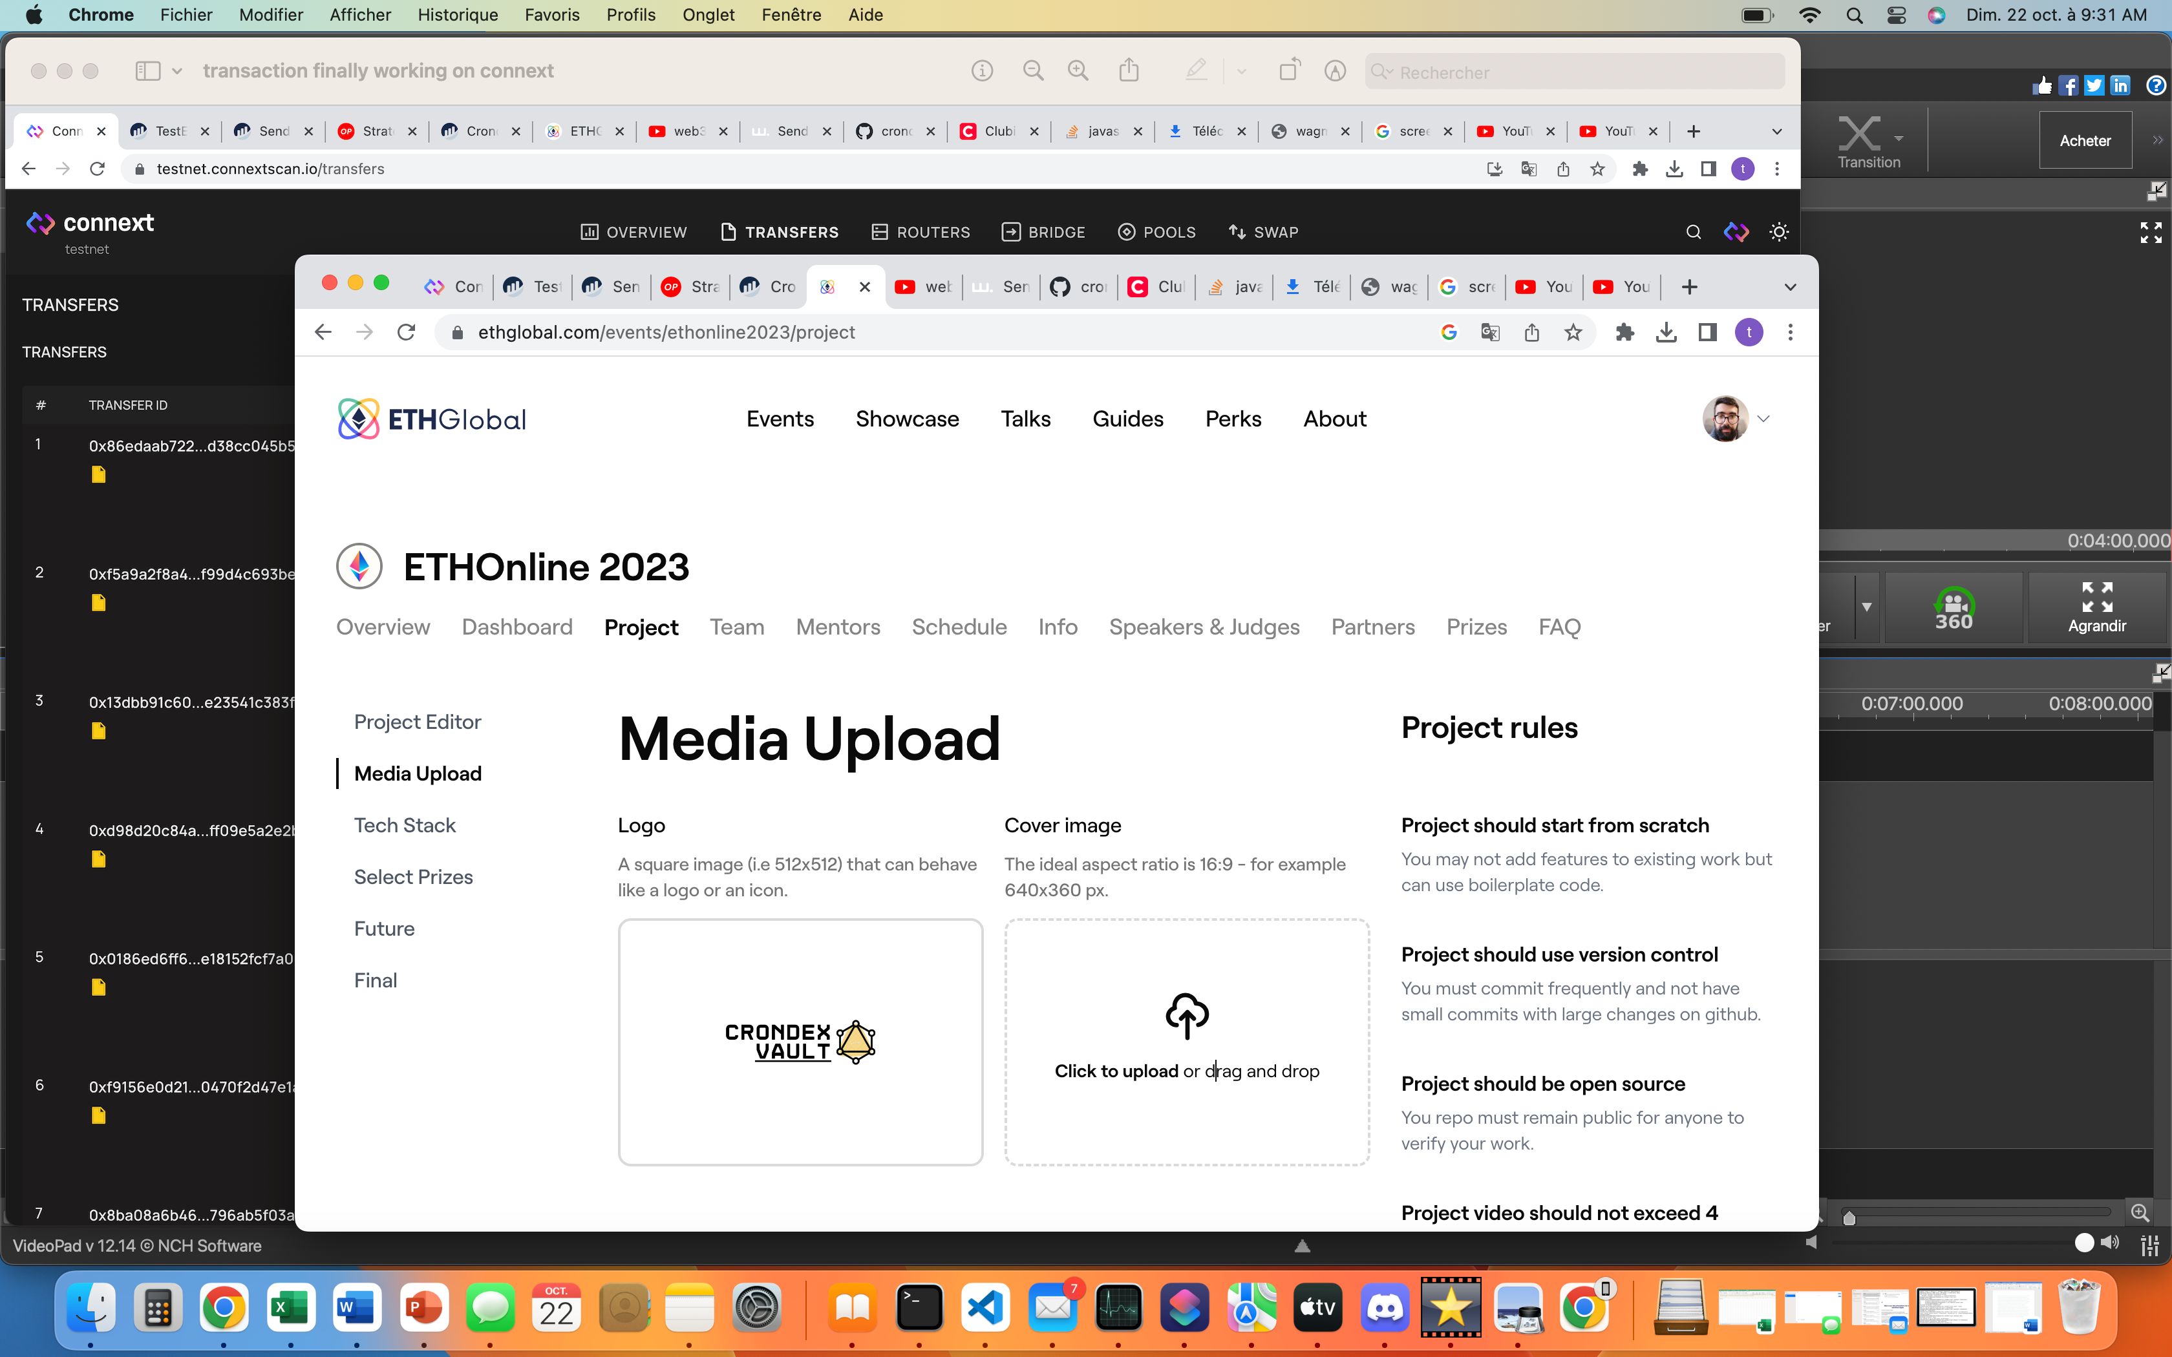Open Select Prizes in the sidebar

pos(413,878)
